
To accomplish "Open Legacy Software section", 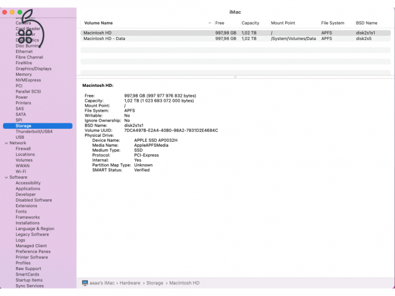I will [32, 234].
